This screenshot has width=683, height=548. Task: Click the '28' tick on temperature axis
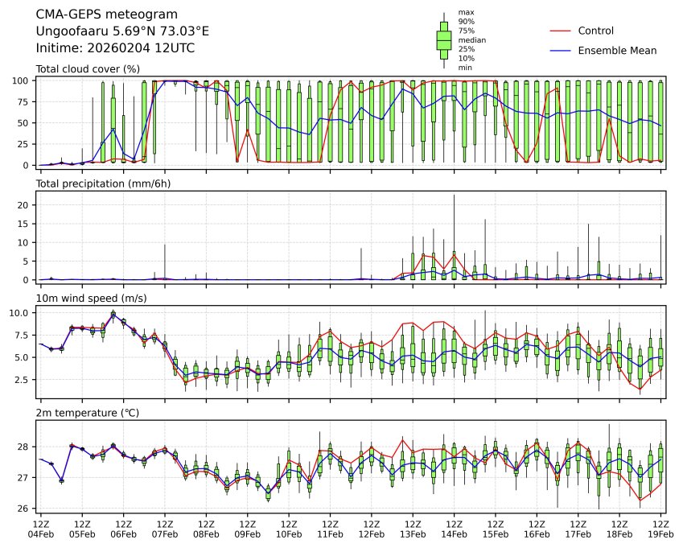tap(23, 447)
